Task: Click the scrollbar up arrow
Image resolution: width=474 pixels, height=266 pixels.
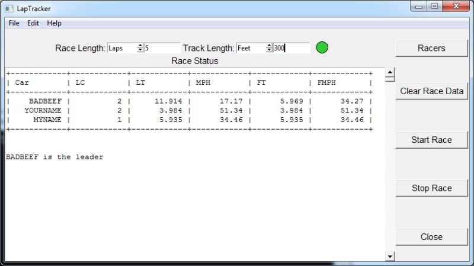Action: tap(390, 72)
